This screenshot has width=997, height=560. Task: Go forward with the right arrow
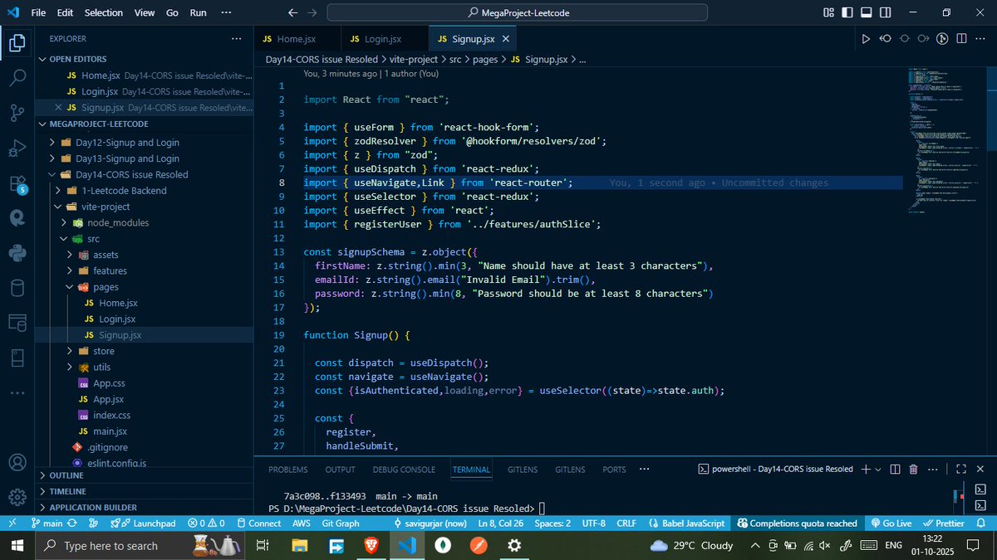tap(312, 12)
